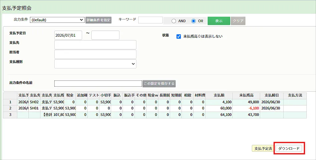The width and height of the screenshot is (316, 160).
Task: Click the クリア button
Action: [238, 21]
